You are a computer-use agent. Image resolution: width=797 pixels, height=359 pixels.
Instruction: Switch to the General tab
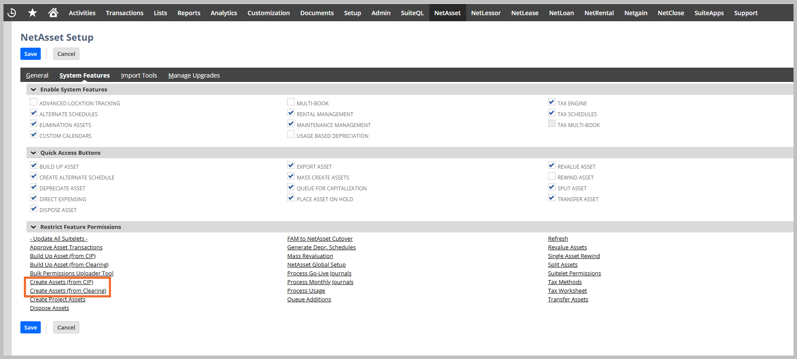click(x=37, y=75)
